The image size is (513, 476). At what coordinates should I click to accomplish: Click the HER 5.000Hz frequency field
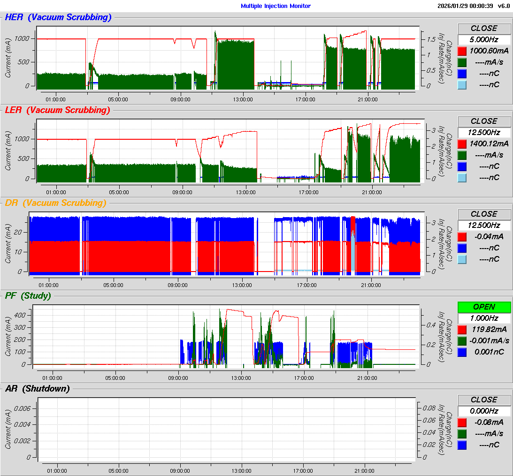[484, 39]
